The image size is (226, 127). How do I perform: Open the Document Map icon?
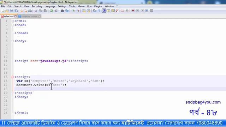tap(113, 11)
